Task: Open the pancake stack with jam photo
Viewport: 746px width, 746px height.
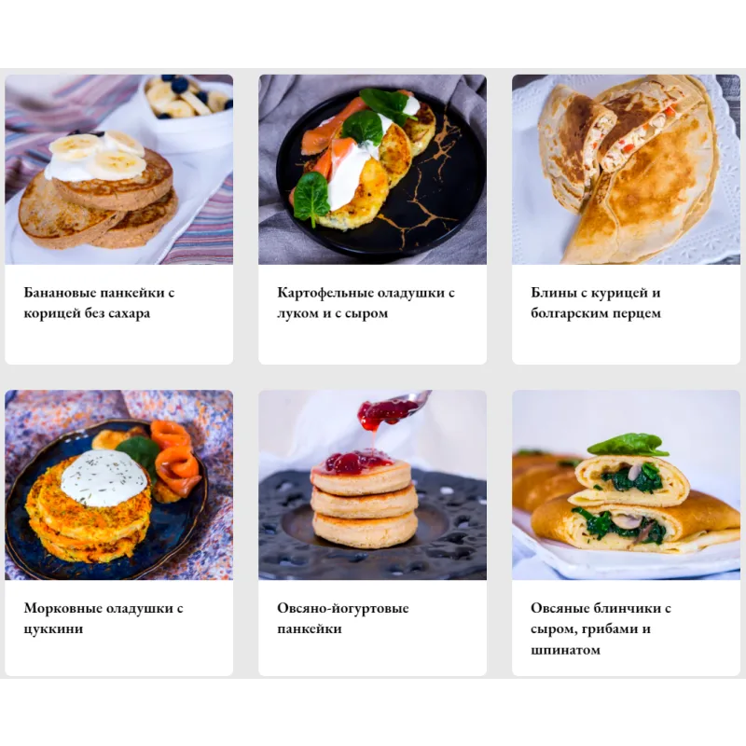Action: 372,485
